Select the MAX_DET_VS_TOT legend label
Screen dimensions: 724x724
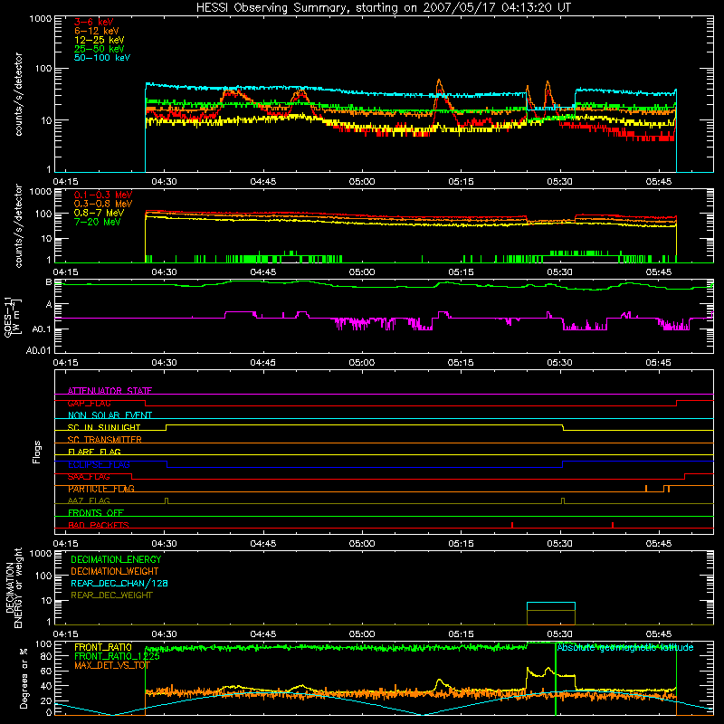point(112,665)
